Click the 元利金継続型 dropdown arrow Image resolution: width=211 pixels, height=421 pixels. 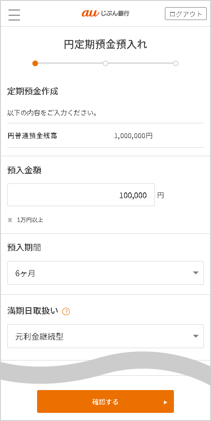click(x=196, y=336)
